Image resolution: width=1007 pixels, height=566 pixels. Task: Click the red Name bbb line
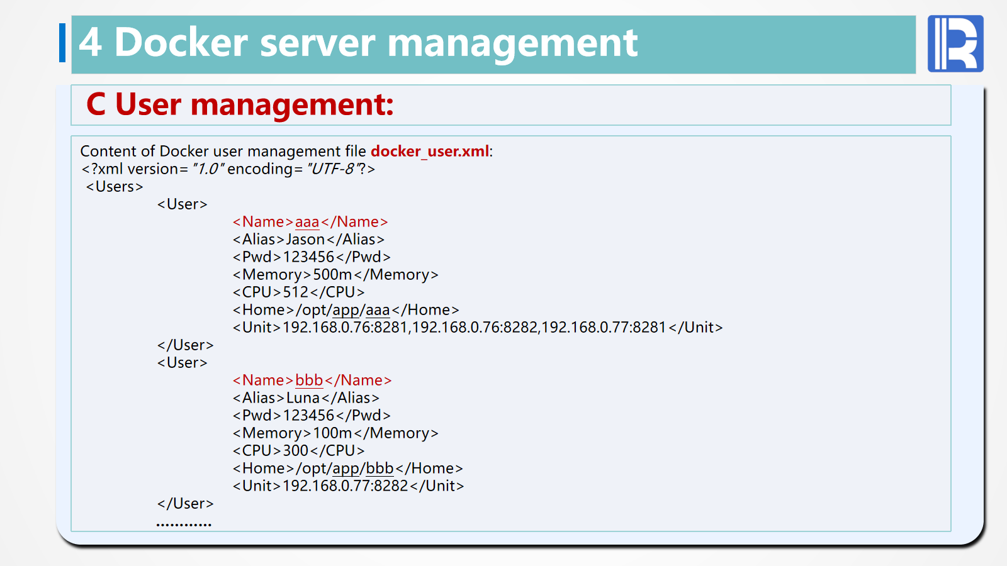point(312,380)
